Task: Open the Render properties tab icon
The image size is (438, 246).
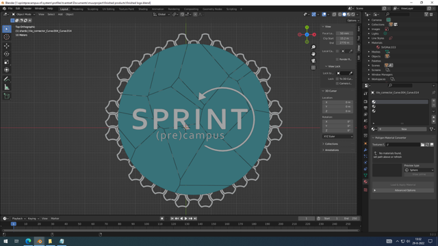Action: click(365, 102)
